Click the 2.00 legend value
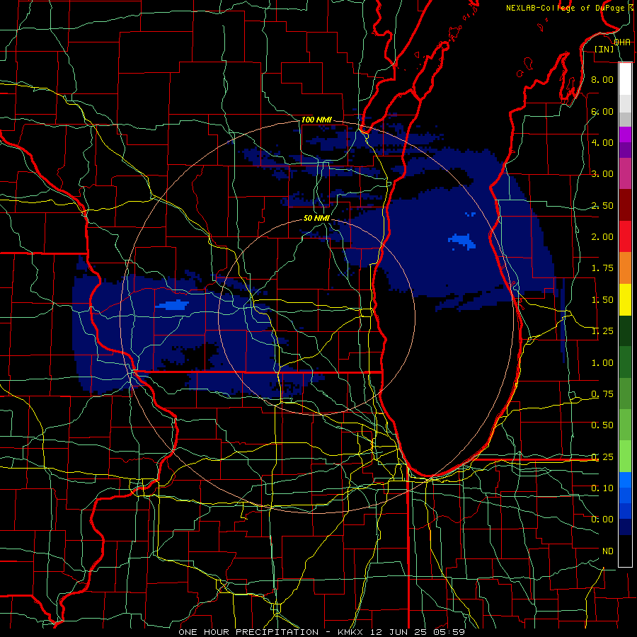Viewport: 637px width, 637px height. tap(602, 237)
